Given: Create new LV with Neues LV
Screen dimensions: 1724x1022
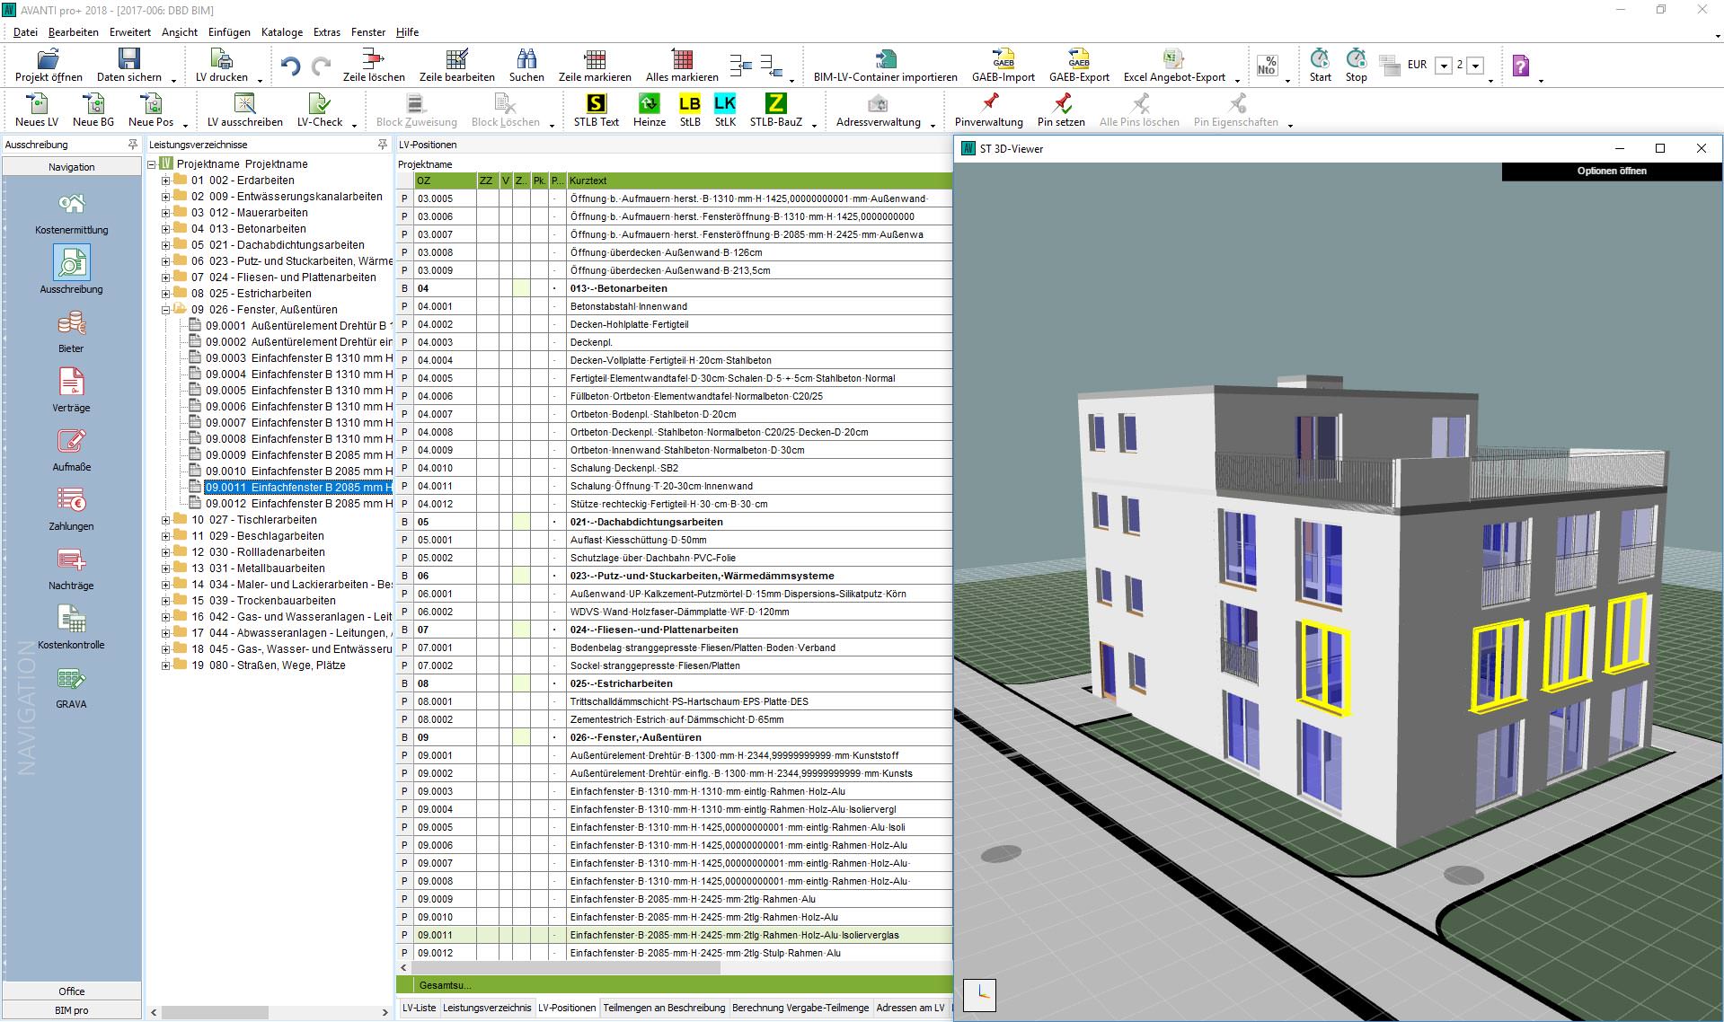Looking at the screenshot, I should pos(37,110).
